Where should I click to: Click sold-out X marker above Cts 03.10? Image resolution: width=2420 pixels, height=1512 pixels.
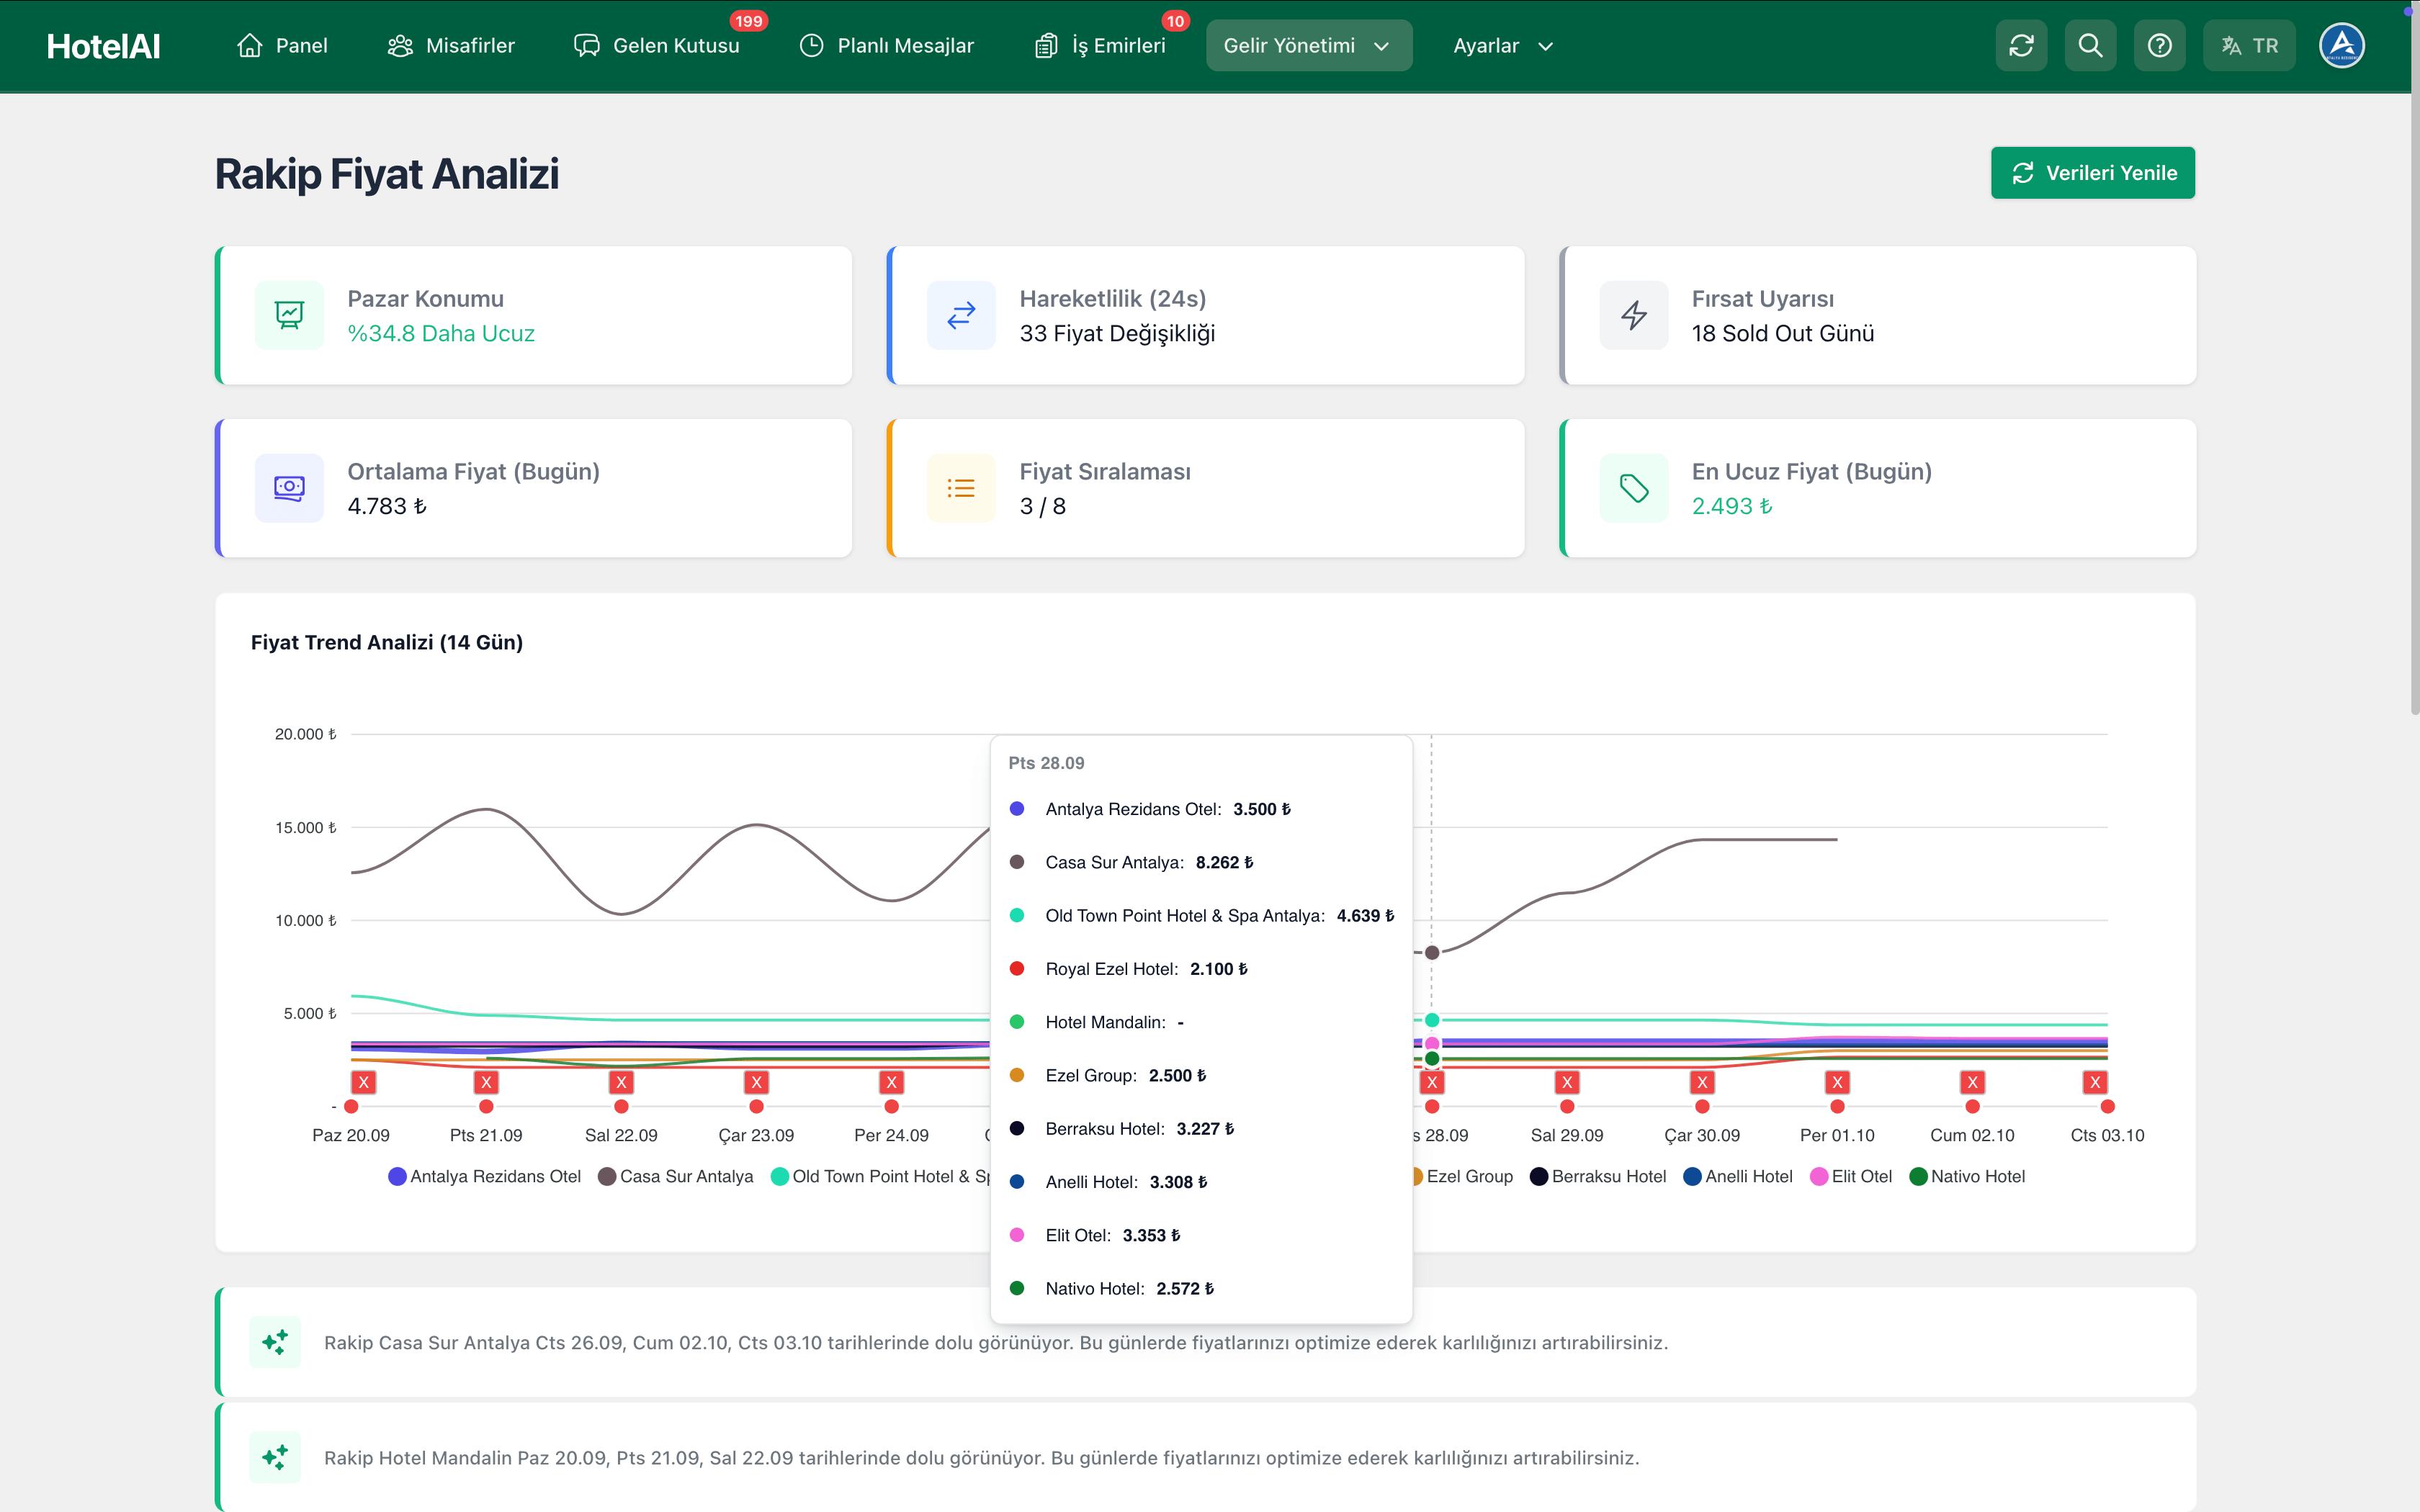point(2095,1082)
